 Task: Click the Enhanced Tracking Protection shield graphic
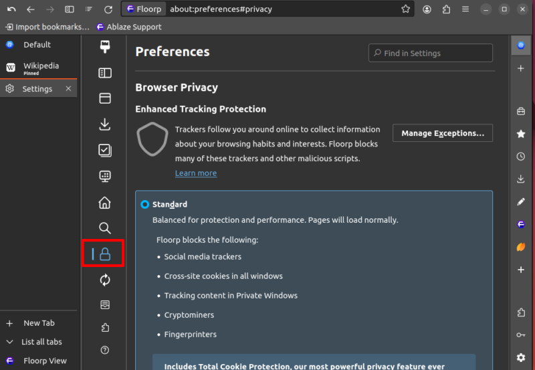[152, 139]
